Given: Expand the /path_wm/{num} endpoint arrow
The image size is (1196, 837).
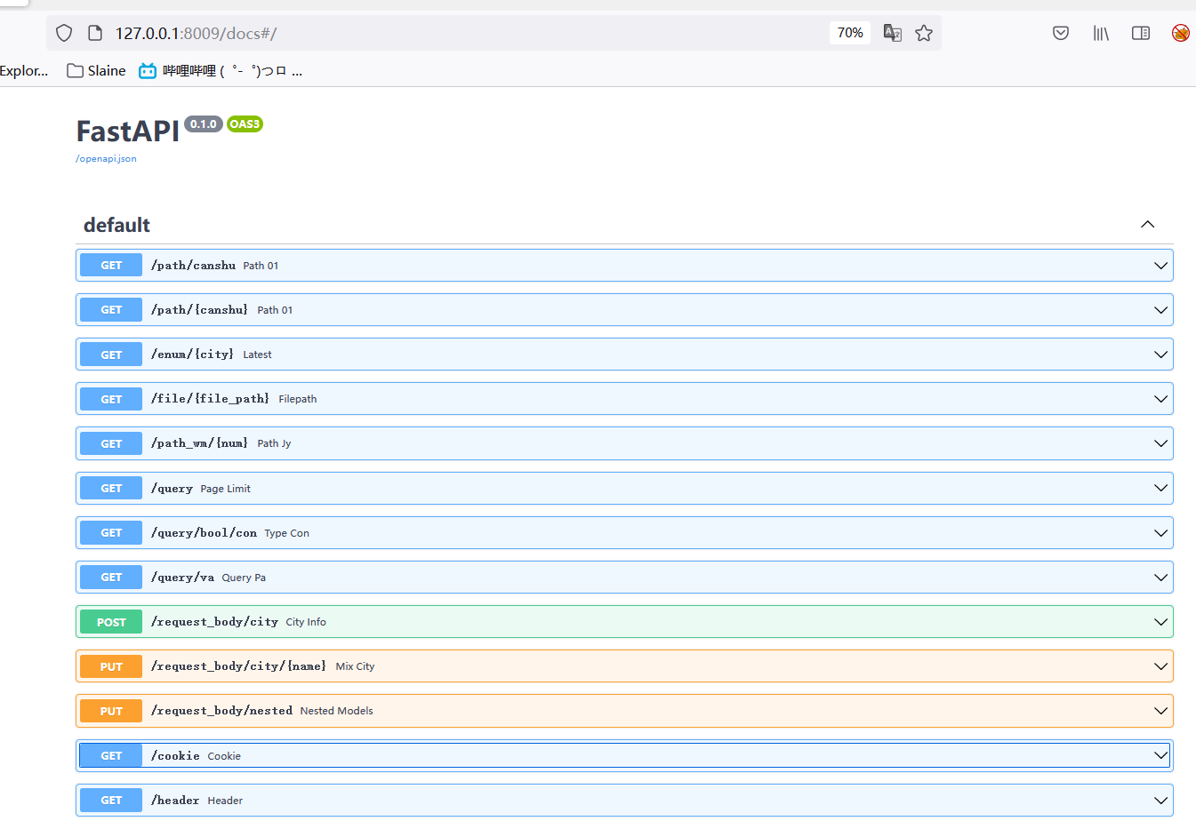Looking at the screenshot, I should point(1160,443).
